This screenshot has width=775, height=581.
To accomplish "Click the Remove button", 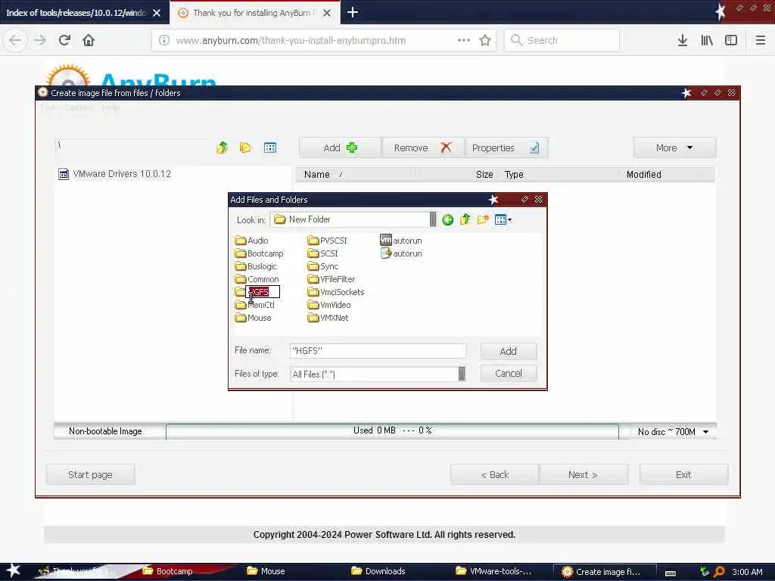I will [x=423, y=148].
